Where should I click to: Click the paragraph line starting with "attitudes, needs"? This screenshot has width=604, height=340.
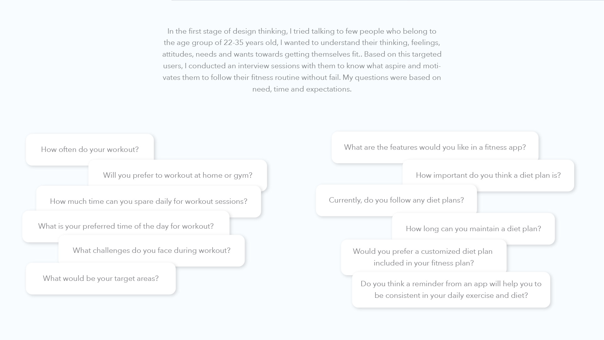tap(302, 54)
